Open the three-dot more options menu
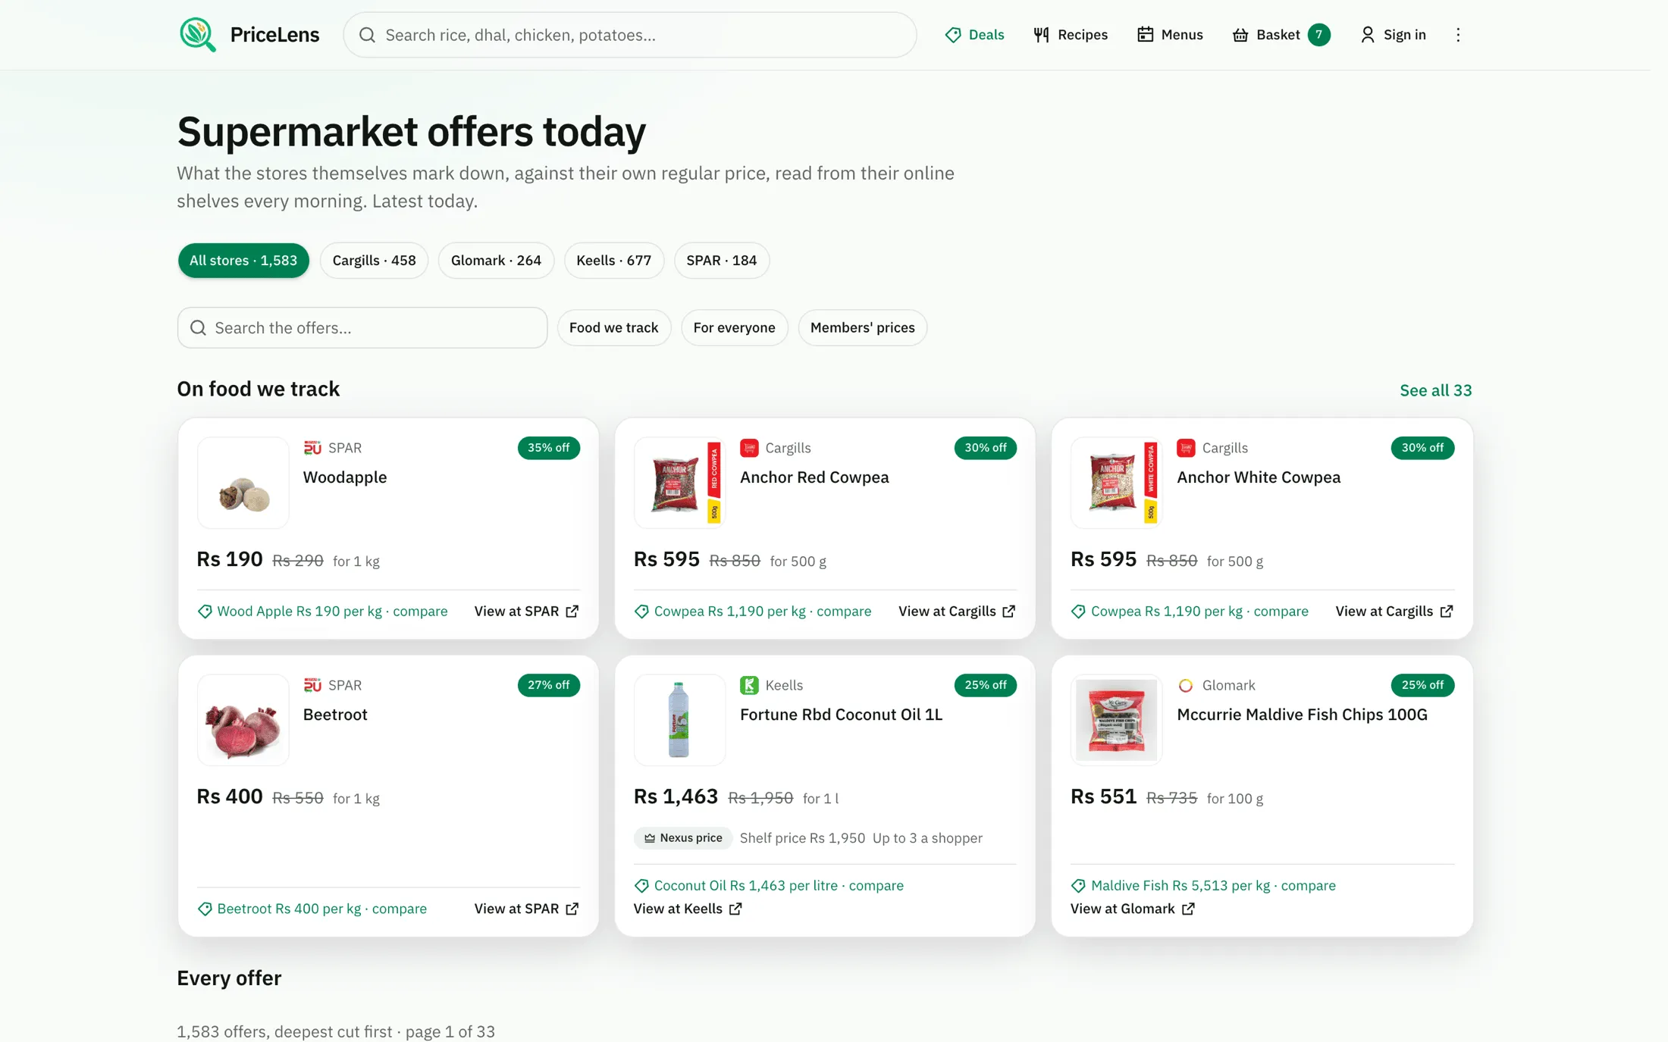The width and height of the screenshot is (1668, 1042). click(1457, 35)
